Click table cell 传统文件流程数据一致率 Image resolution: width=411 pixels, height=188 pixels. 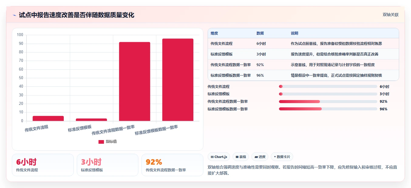click(x=231, y=65)
